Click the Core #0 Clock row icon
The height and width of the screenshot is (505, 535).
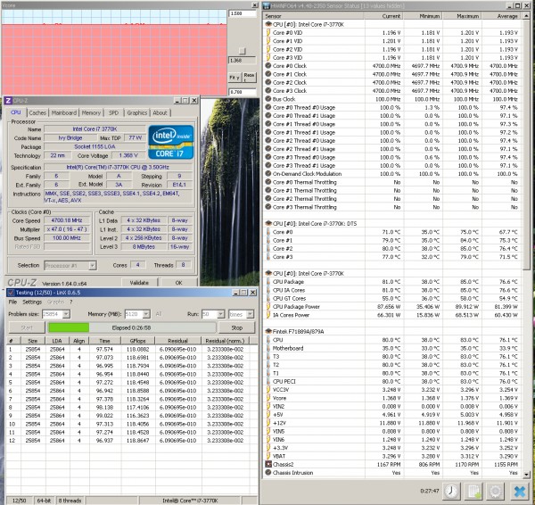click(x=268, y=66)
